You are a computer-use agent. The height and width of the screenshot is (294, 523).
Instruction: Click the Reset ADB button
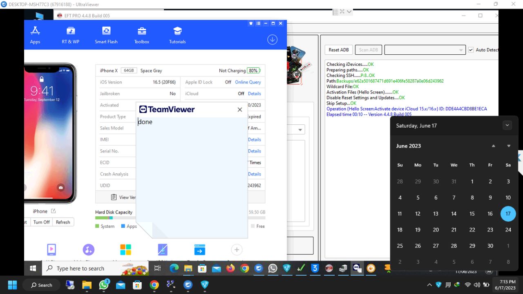click(339, 50)
